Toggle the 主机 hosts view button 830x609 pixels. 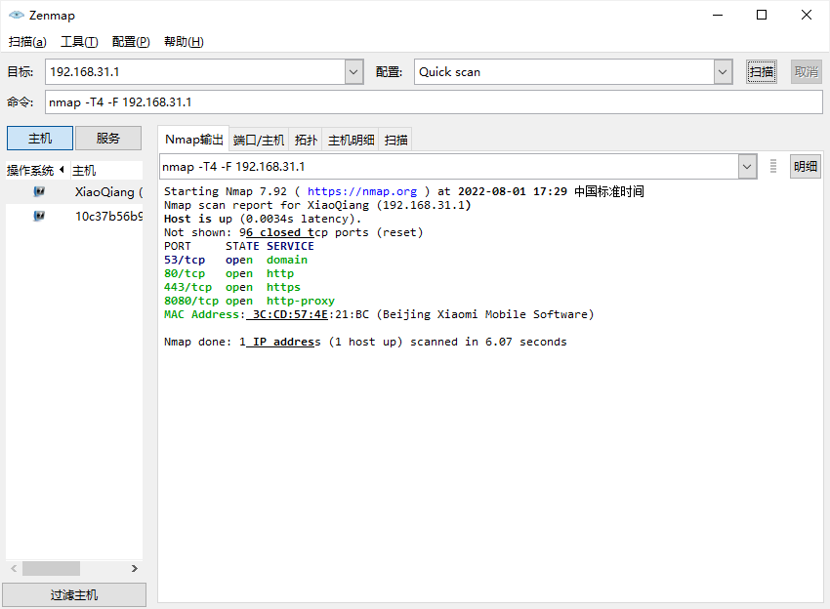pos(40,138)
